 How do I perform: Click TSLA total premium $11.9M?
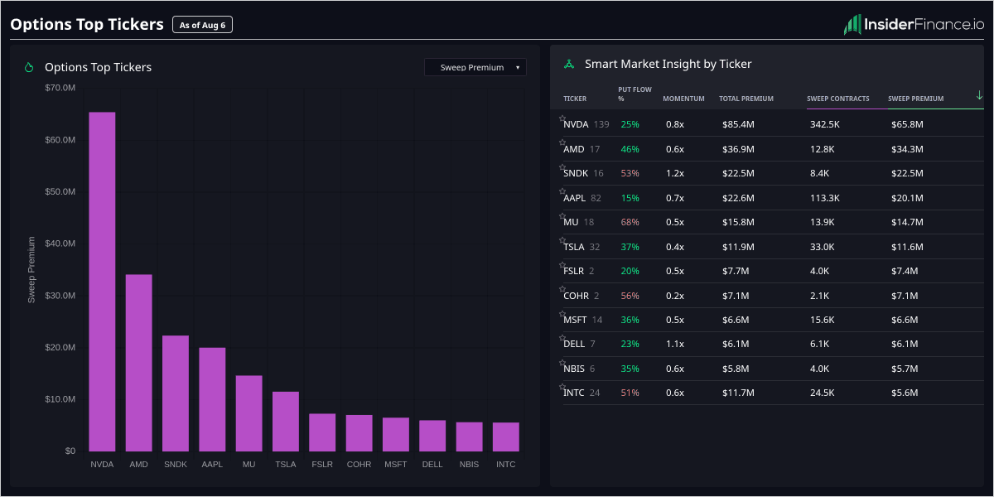coord(738,246)
